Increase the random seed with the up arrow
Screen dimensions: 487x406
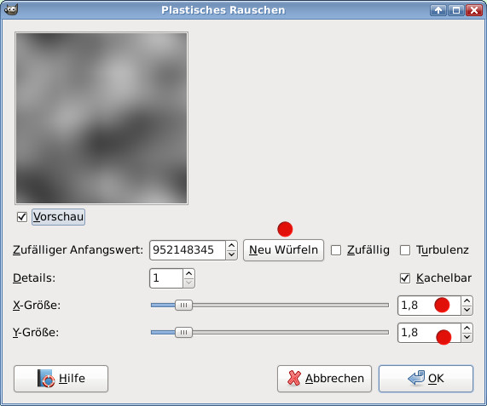[231, 246]
